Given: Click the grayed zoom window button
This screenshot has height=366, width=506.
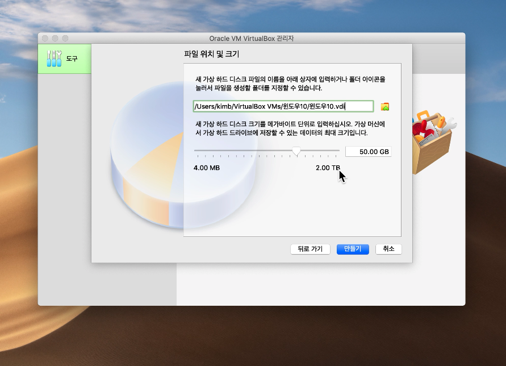Looking at the screenshot, I should pyautogui.click(x=65, y=38).
